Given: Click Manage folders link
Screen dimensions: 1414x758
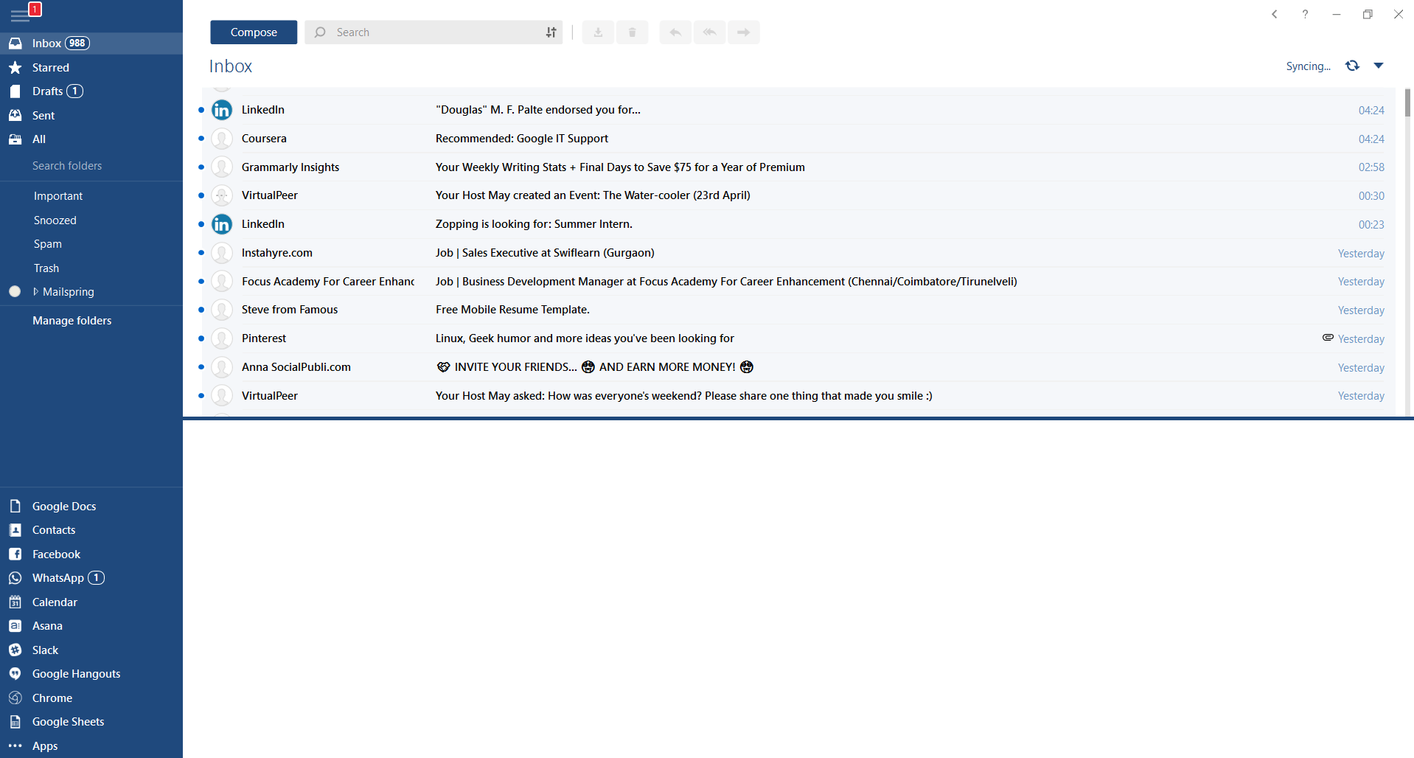Looking at the screenshot, I should point(72,321).
